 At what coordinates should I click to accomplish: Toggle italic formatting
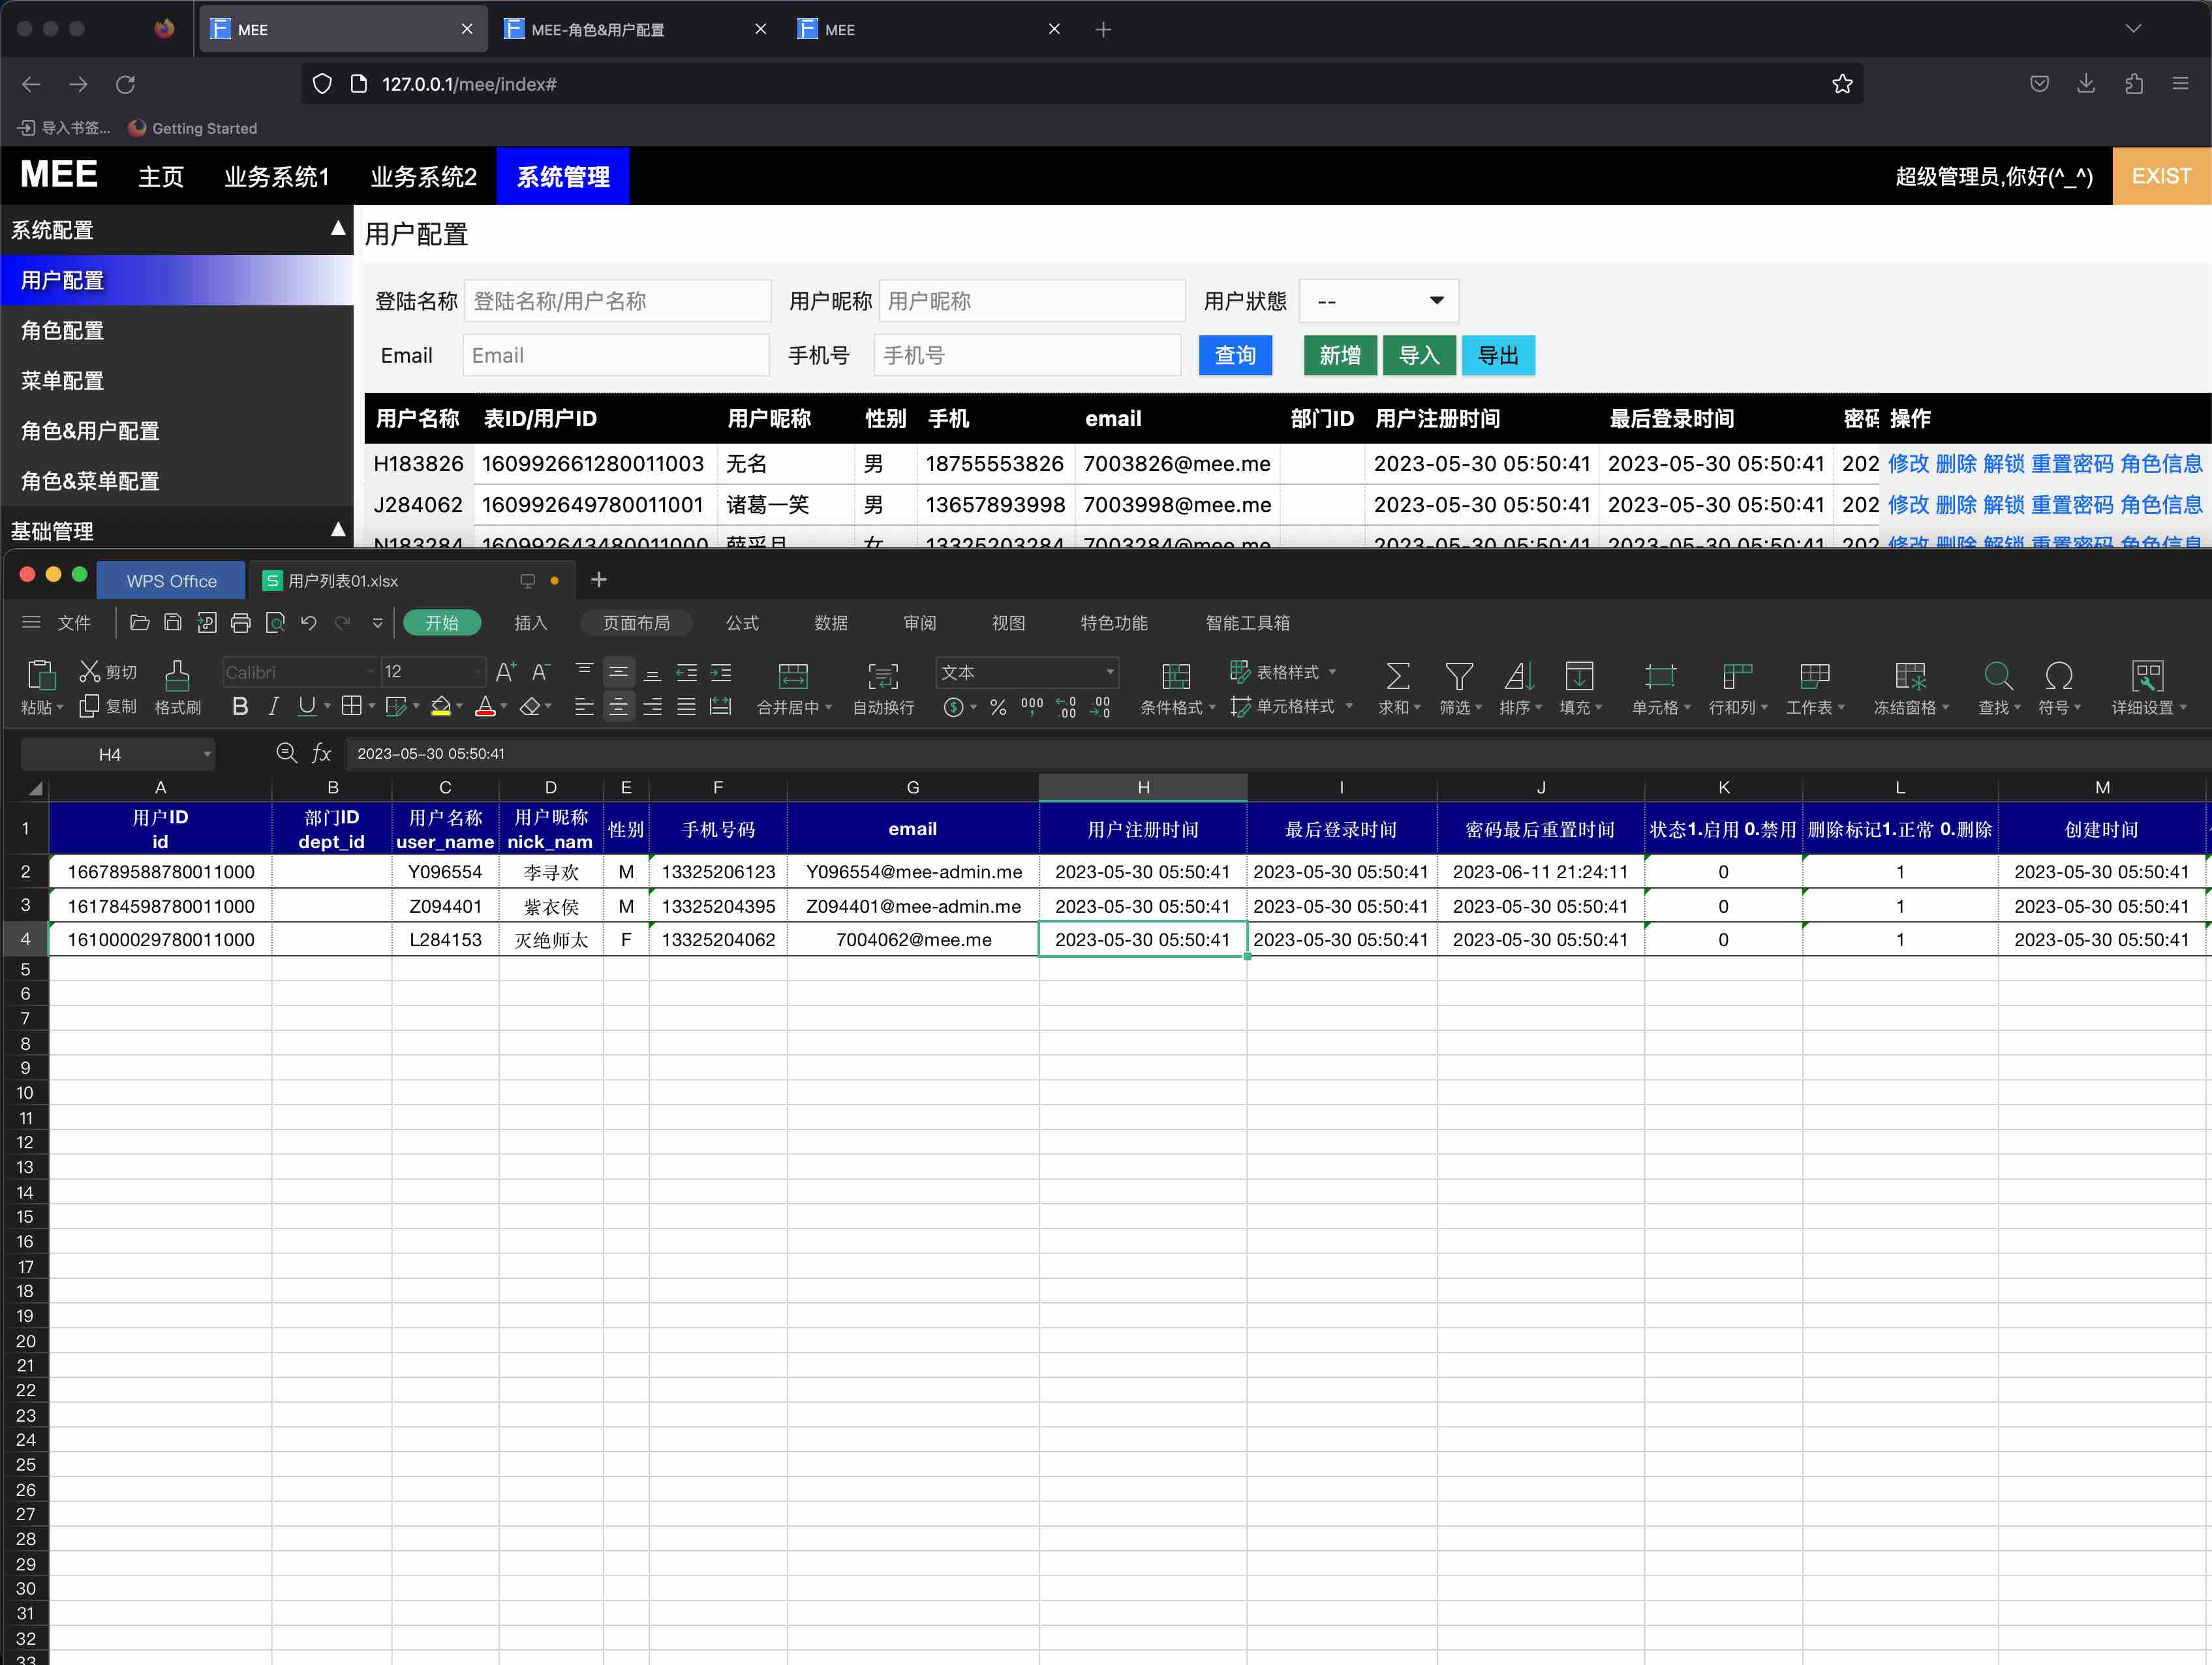[x=273, y=707]
